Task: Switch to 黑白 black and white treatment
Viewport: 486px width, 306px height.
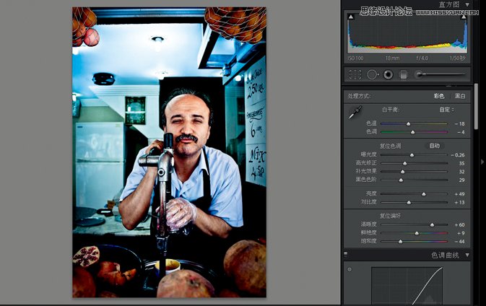Action: pyautogui.click(x=460, y=96)
